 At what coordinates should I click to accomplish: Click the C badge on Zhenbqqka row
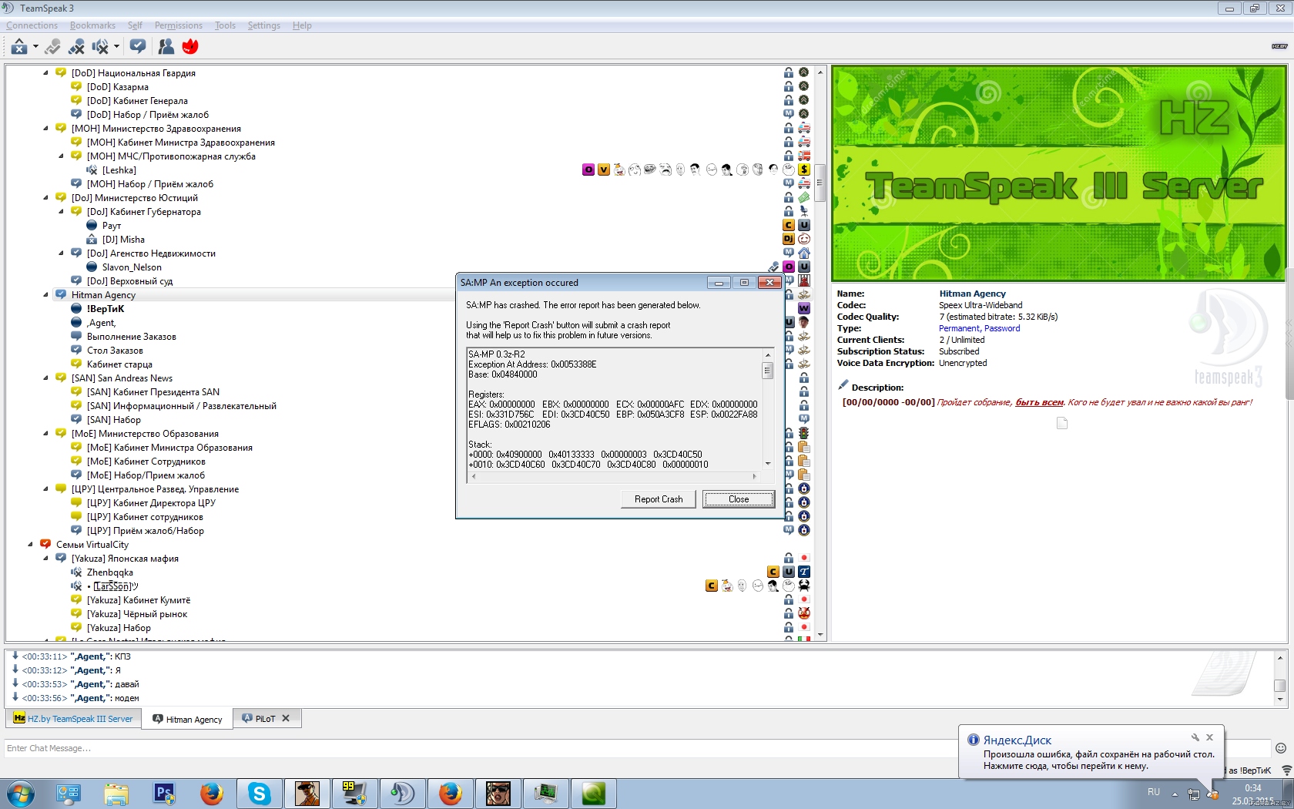[x=773, y=572]
